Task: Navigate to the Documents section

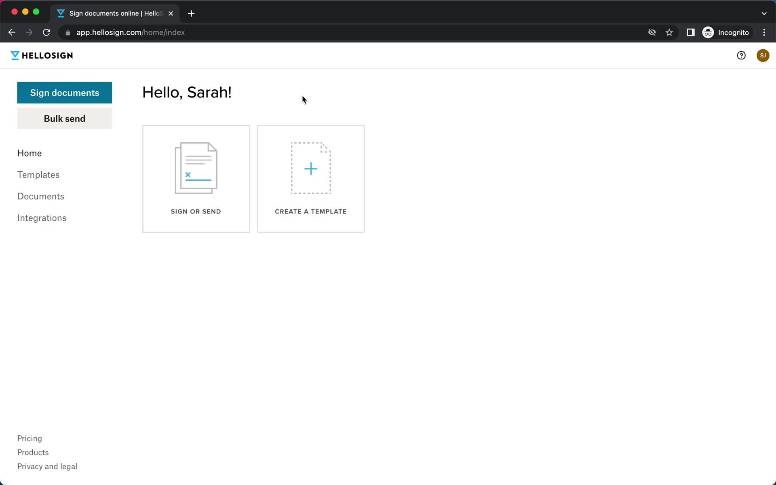Action: tap(41, 196)
